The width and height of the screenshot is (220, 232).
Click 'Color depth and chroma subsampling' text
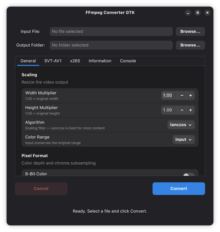pos(59,163)
